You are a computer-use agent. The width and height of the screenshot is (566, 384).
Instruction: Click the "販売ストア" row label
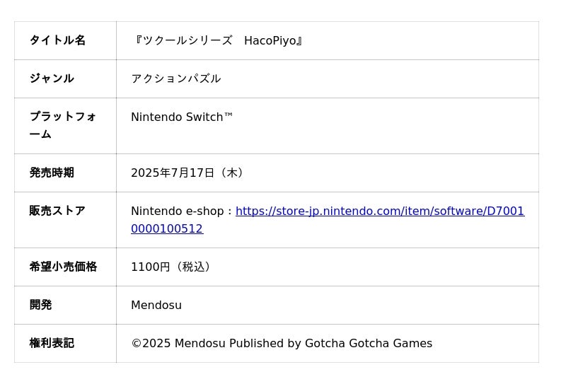click(58, 211)
